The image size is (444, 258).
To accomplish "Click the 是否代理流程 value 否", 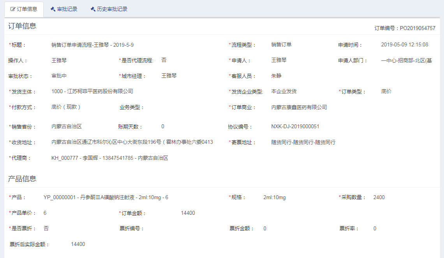I will [164, 60].
